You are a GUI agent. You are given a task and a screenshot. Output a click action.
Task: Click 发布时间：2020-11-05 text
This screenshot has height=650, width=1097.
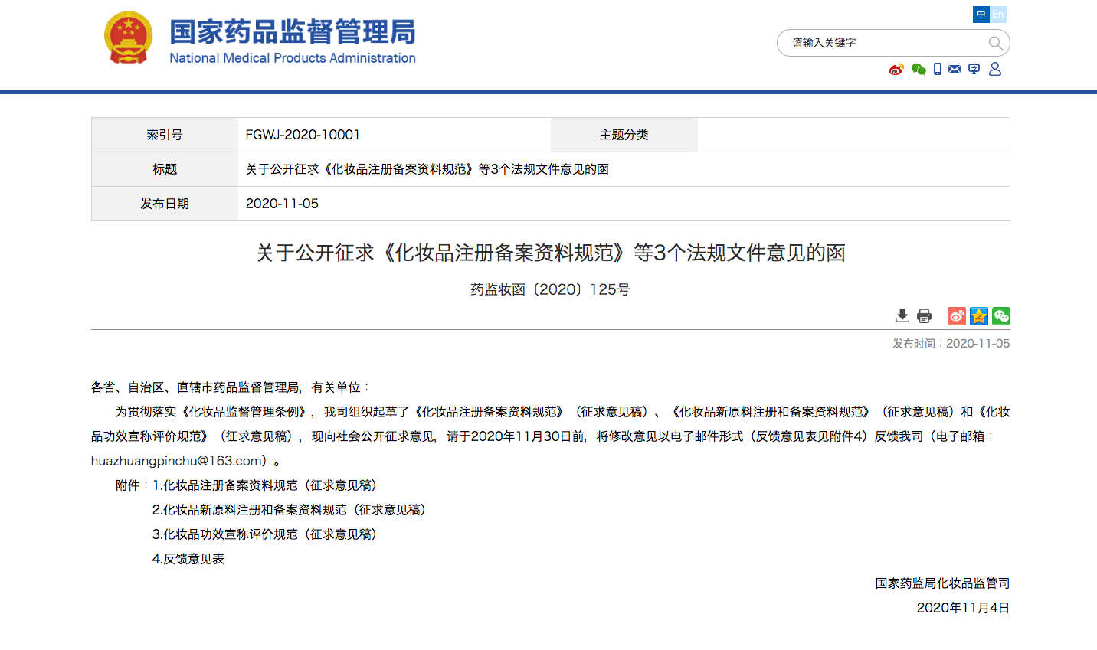click(951, 344)
